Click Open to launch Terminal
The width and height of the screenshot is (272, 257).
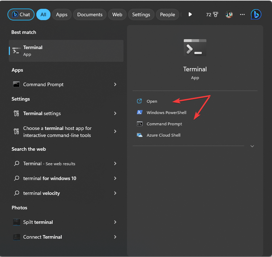coord(152,101)
